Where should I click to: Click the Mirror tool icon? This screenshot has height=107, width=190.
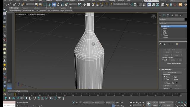point(131,5)
